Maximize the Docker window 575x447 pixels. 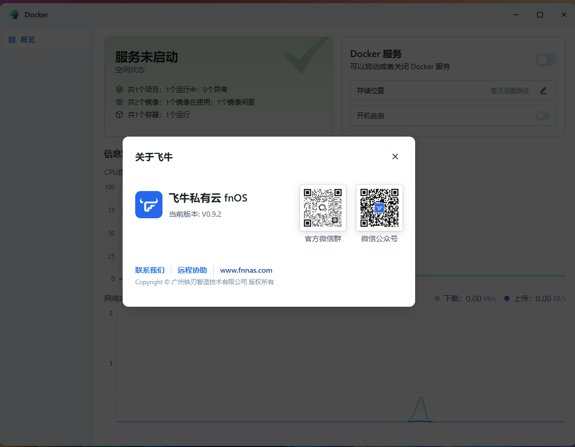click(x=540, y=15)
